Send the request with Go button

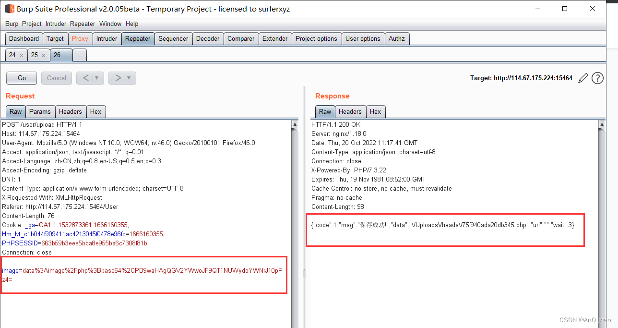22,78
